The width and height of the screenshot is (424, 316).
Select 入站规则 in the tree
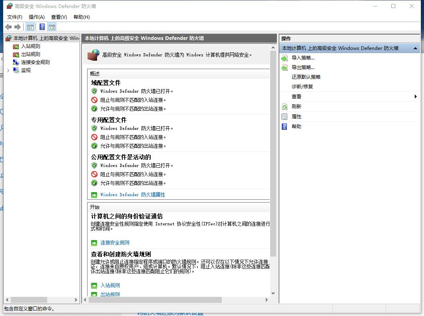pos(30,46)
